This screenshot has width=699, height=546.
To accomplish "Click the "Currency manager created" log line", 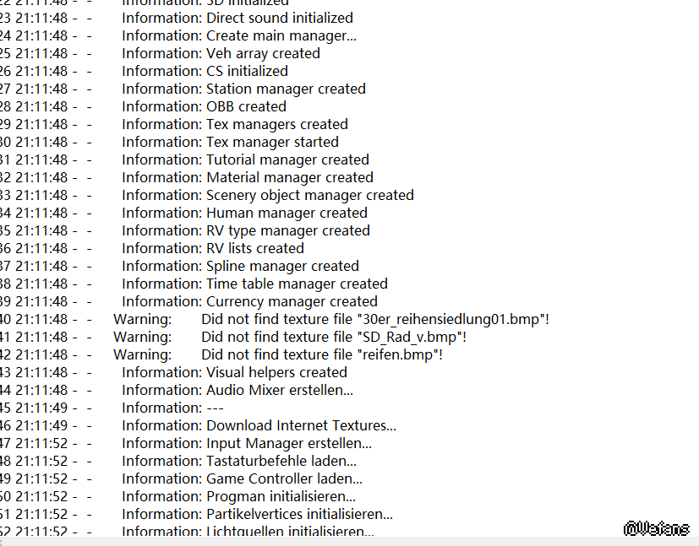I will click(292, 301).
